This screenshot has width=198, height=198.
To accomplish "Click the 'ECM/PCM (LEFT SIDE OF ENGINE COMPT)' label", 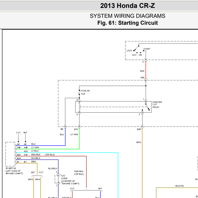I will (14, 171).
